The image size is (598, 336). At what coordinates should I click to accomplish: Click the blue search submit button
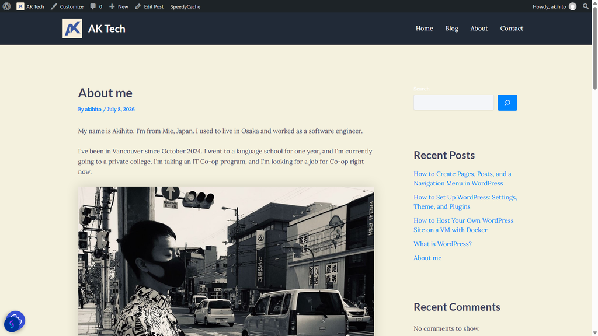[x=507, y=103]
